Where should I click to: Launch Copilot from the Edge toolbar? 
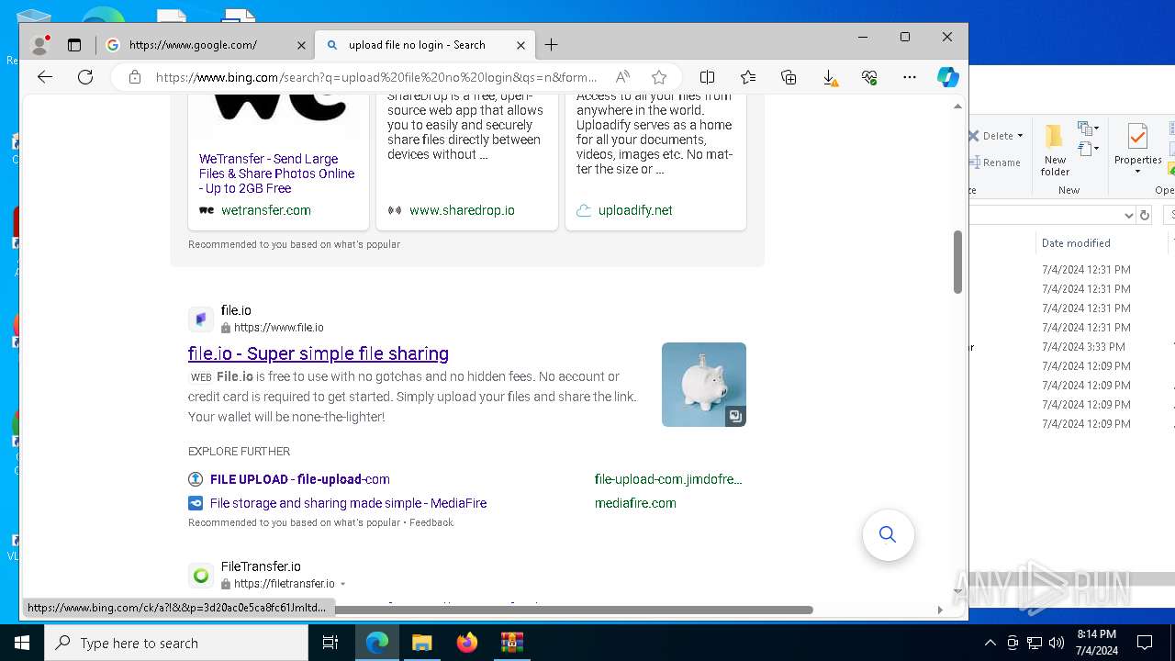[x=948, y=77]
